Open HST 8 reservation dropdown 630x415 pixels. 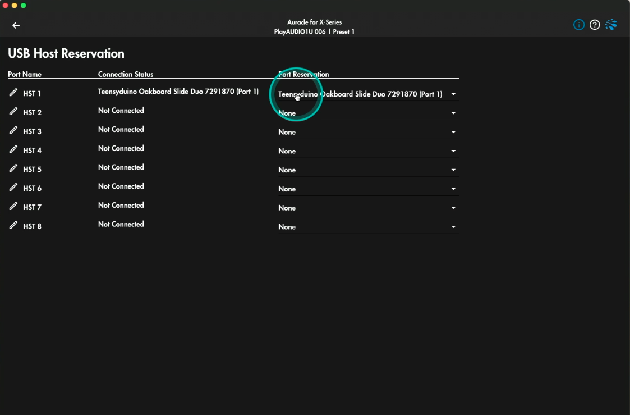pyautogui.click(x=368, y=226)
